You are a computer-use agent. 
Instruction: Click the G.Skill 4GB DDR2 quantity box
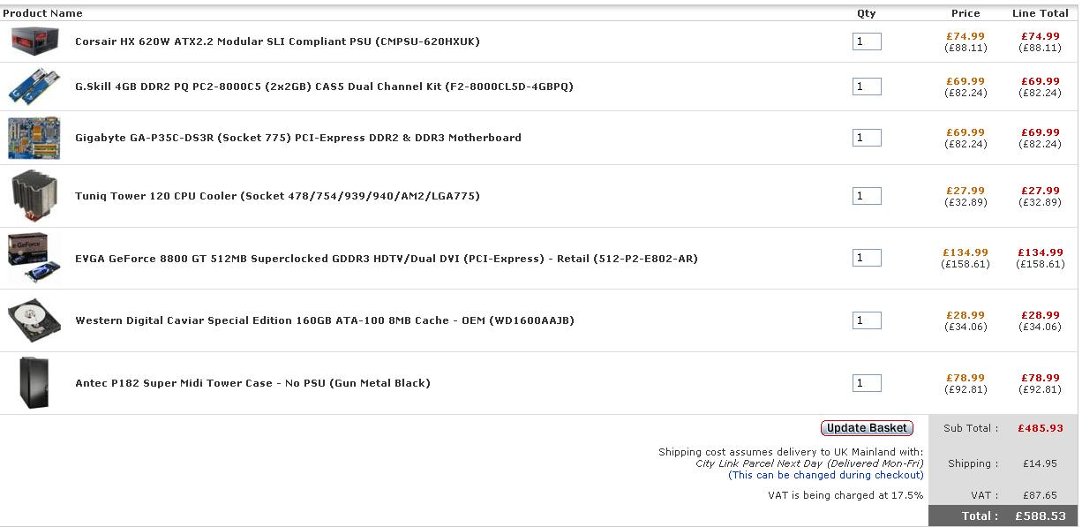pyautogui.click(x=867, y=87)
